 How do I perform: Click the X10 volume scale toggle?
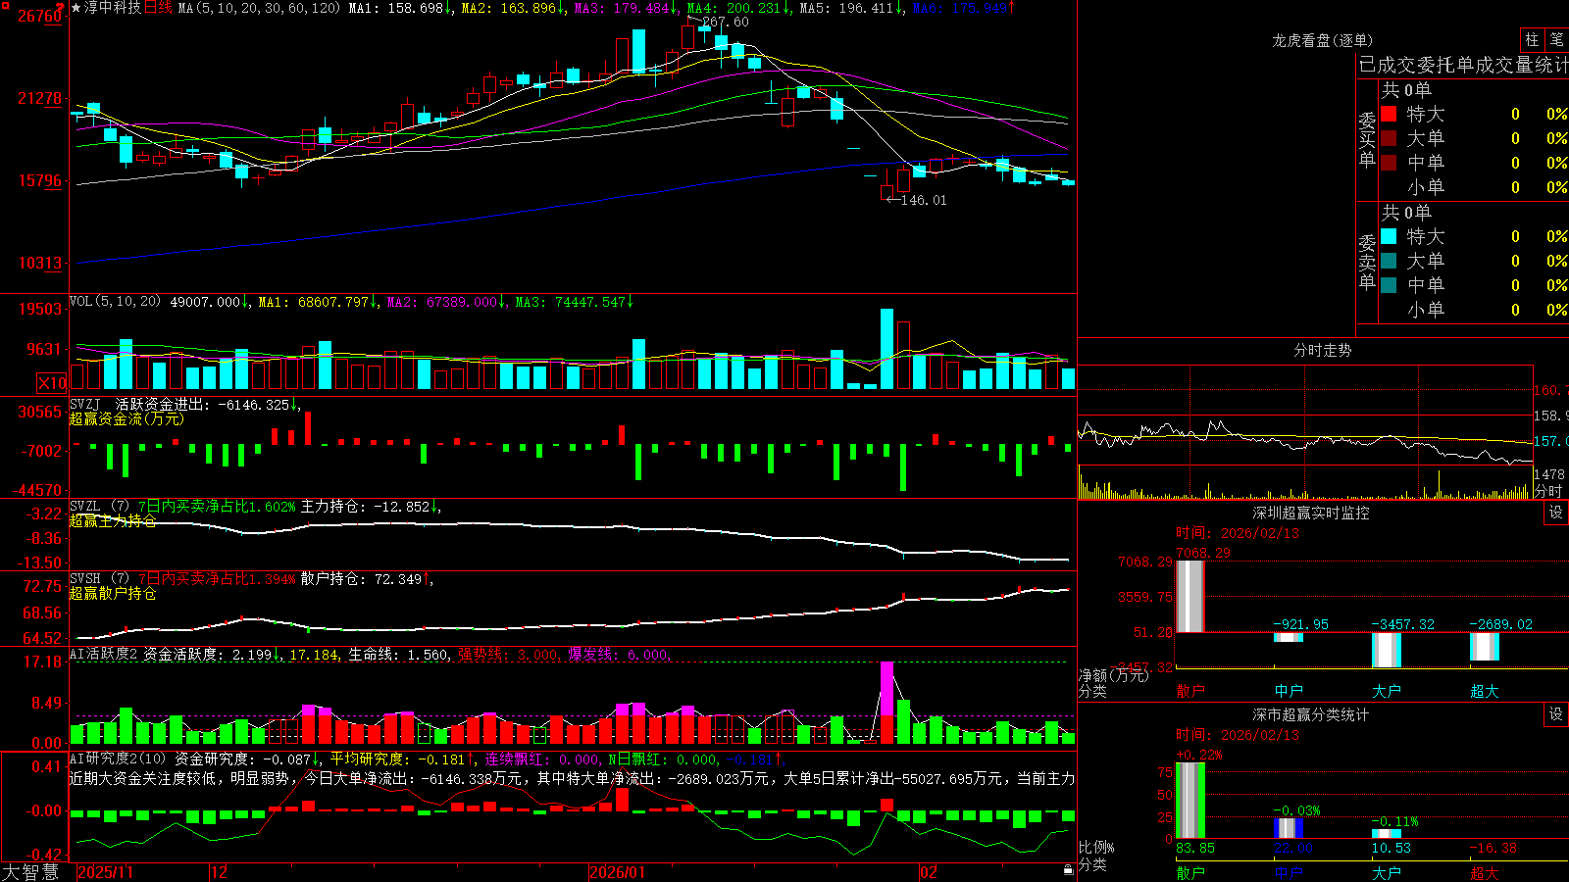coord(52,383)
